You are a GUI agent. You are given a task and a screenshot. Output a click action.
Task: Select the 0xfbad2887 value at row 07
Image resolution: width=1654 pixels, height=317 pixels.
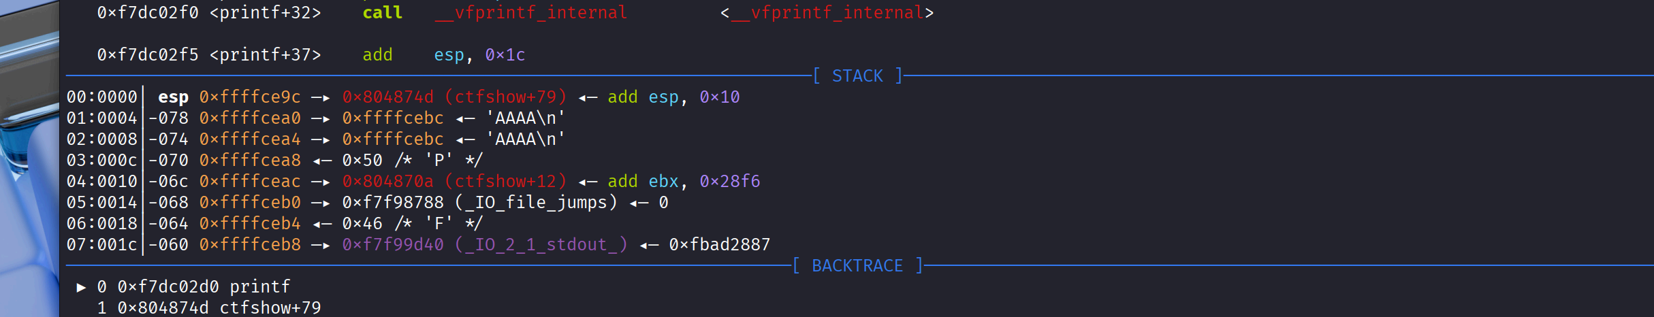719,244
